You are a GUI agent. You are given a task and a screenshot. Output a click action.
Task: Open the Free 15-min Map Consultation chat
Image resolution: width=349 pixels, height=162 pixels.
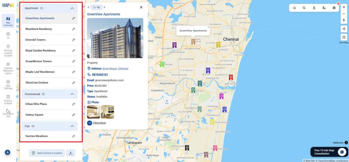point(329,152)
